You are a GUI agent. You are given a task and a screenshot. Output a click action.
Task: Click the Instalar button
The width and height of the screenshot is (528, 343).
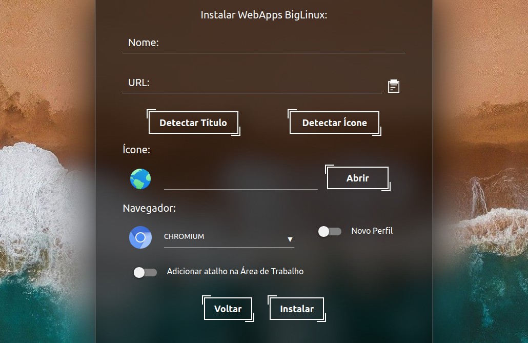click(297, 309)
